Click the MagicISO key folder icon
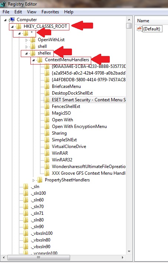Image resolution: width=168 pixels, height=263 pixels. (47, 113)
